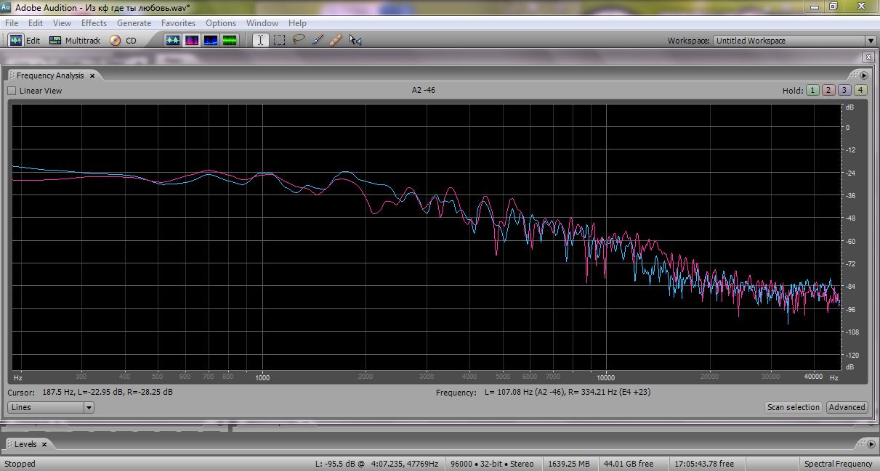
Task: Click the Scan selection button
Action: (x=793, y=408)
